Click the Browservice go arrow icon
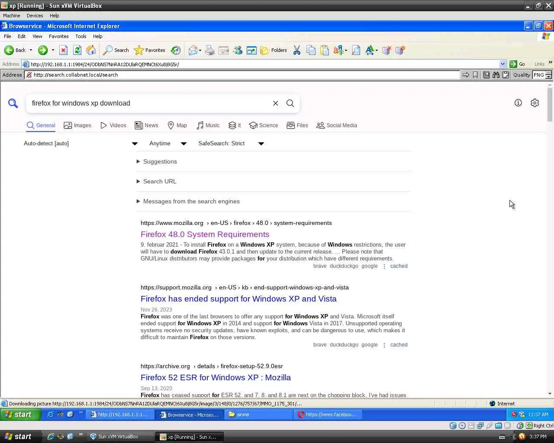 [x=466, y=75]
